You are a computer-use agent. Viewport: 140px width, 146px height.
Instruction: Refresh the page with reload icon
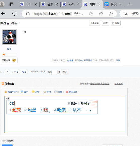(x=14, y=14)
